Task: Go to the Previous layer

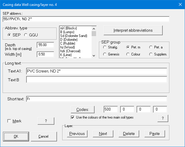Action: (77, 134)
